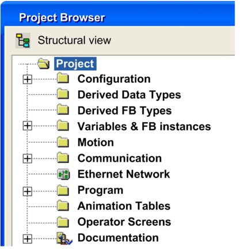Click the Project Browser title bar
Viewport: 240px width, 251px height.
pyautogui.click(x=118, y=16)
